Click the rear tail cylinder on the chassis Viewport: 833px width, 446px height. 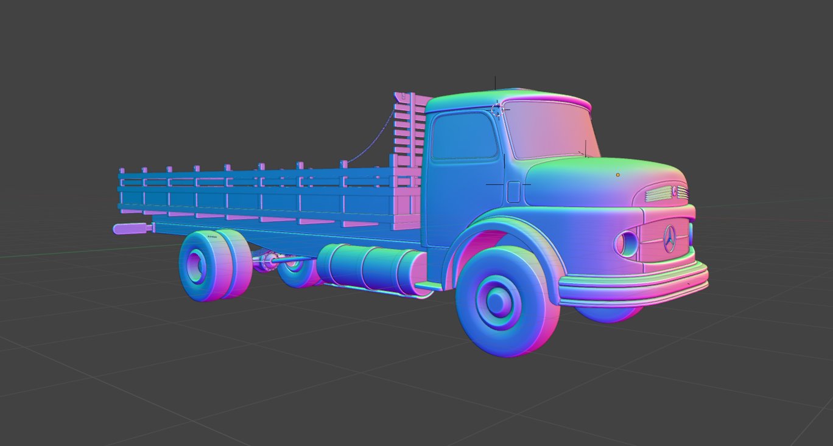click(x=132, y=229)
